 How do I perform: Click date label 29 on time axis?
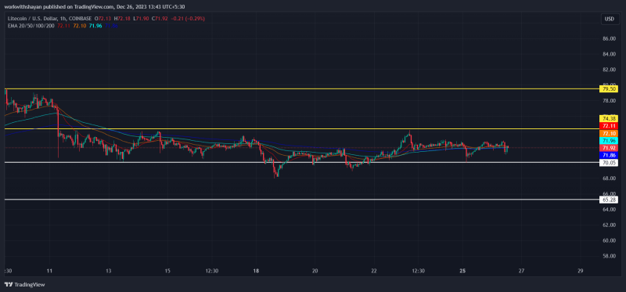580,271
